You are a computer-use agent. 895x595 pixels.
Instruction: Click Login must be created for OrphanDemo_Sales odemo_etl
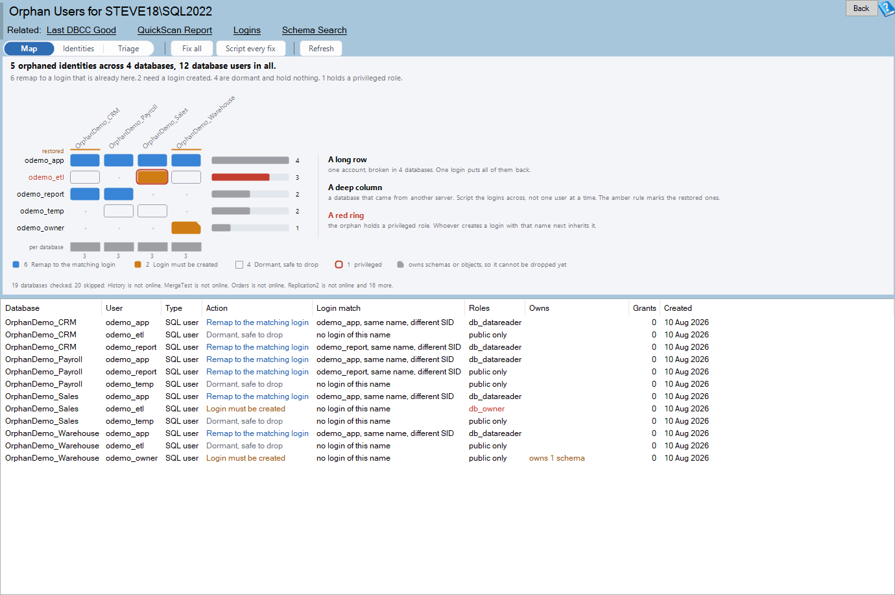(246, 409)
